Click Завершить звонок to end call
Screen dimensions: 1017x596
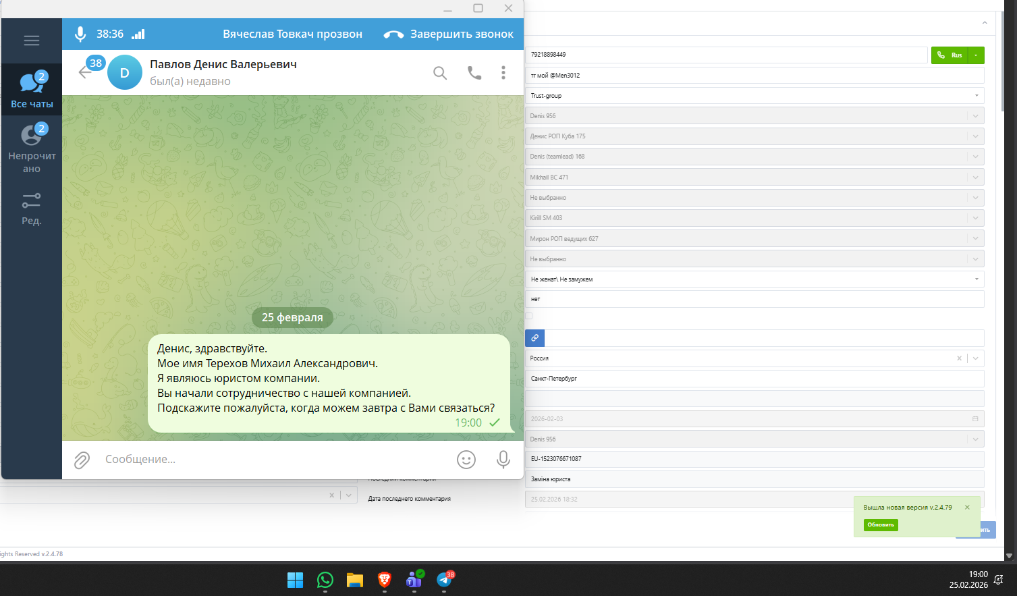tap(449, 34)
